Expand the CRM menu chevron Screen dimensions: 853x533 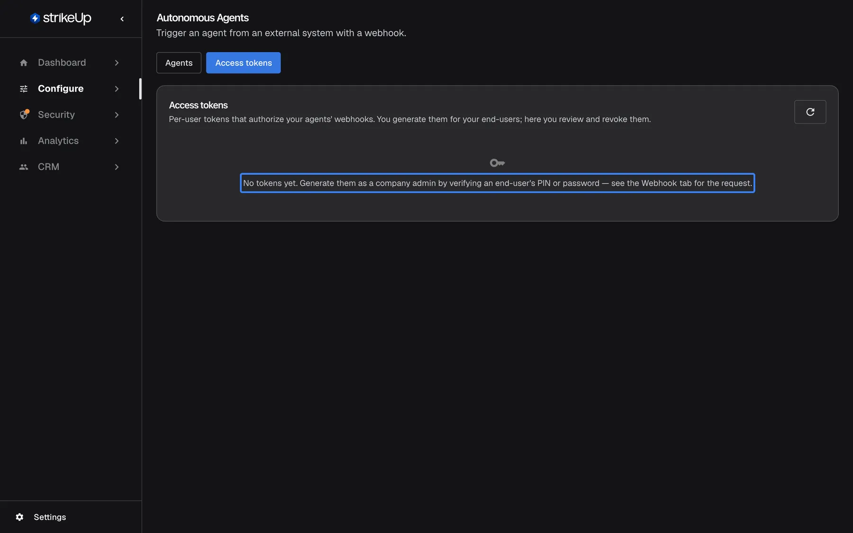click(117, 167)
